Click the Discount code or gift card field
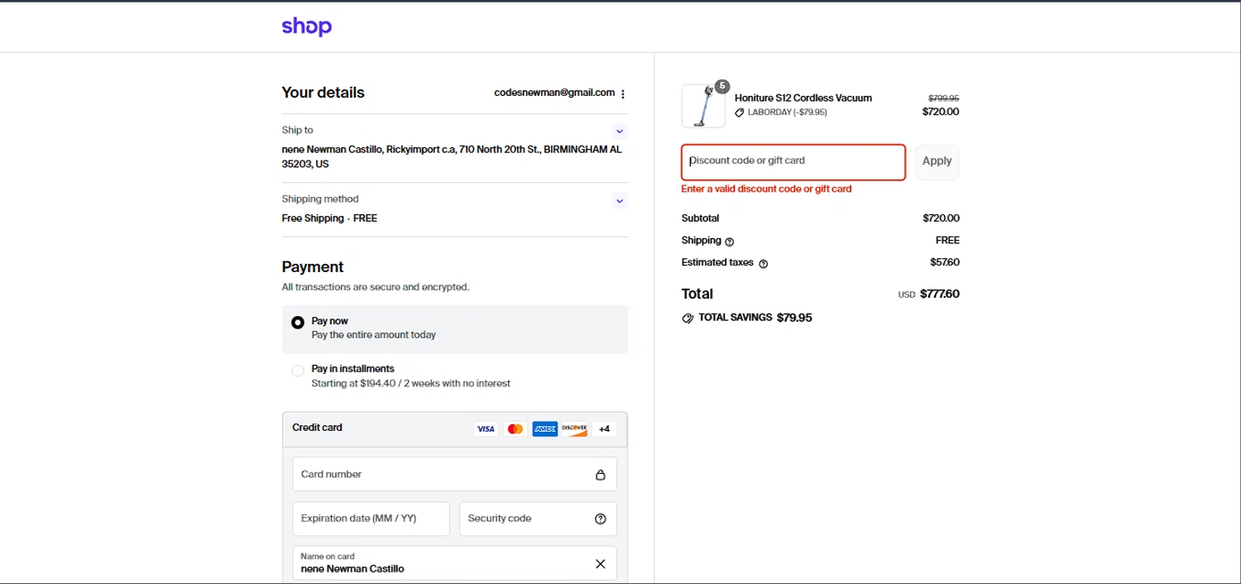Image resolution: width=1241 pixels, height=584 pixels. (793, 161)
